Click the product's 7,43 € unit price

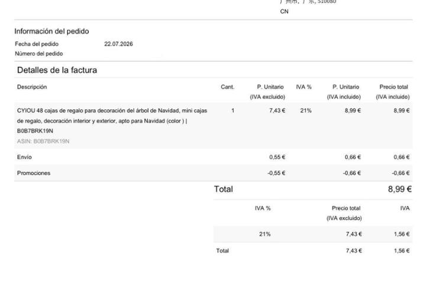(x=277, y=111)
